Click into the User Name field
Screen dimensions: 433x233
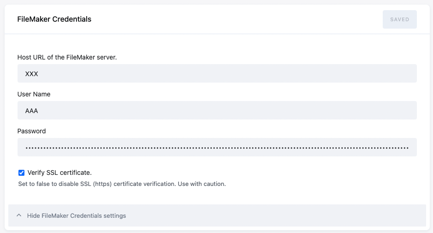tap(217, 110)
